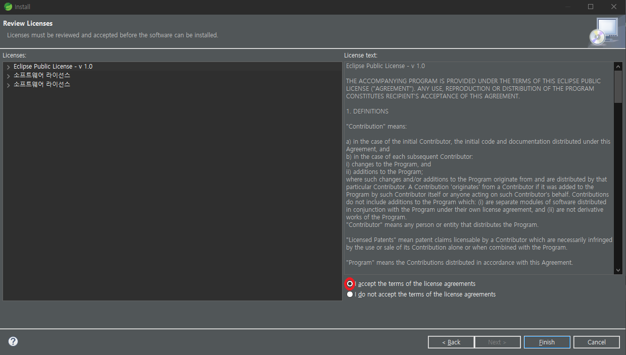Close the Install dialog window
The height and width of the screenshot is (355, 626).
tap(614, 7)
